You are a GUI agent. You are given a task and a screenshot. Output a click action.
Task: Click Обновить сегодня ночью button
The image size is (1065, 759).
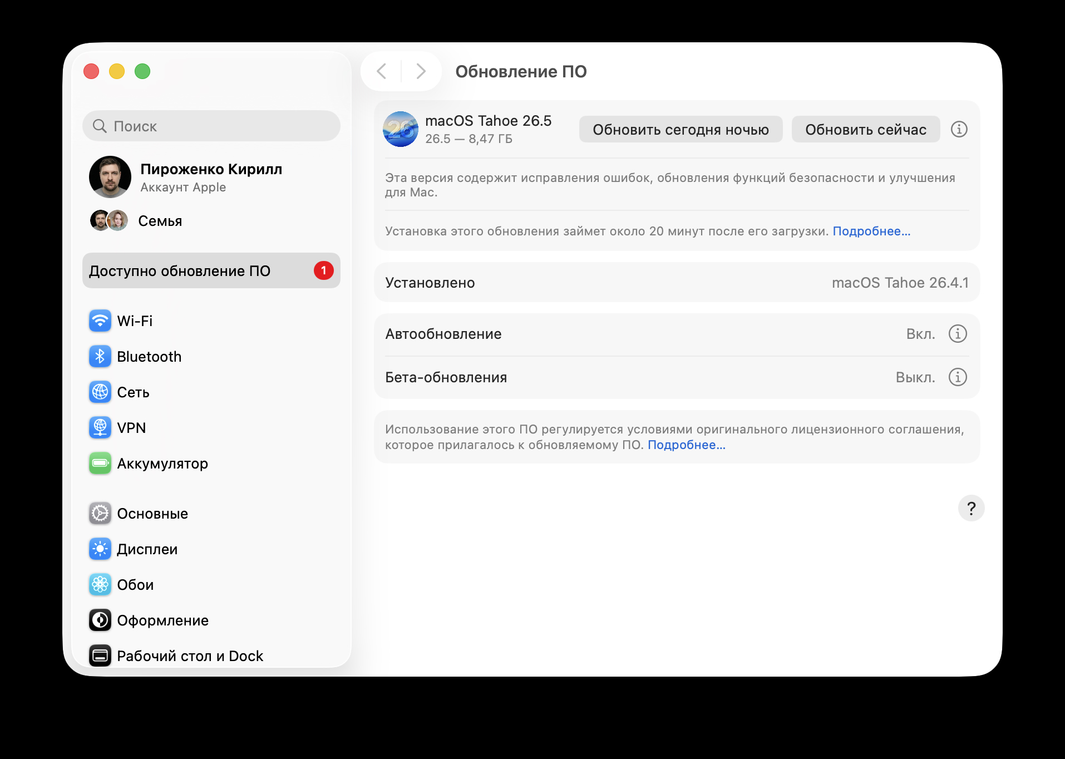[x=681, y=129]
